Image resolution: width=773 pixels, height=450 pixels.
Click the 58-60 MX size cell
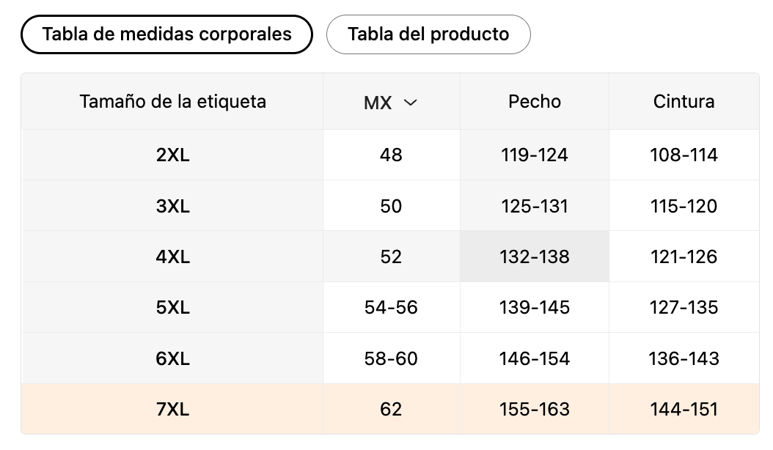(x=391, y=359)
